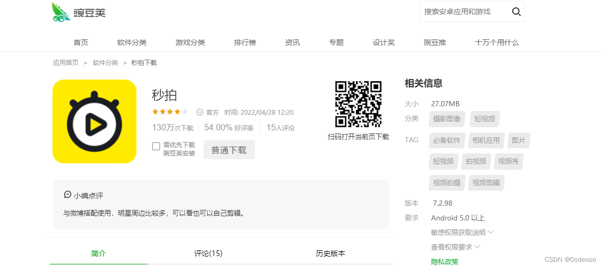Click the 54.00% 好评率 text
604x267 pixels.
[x=229, y=128]
